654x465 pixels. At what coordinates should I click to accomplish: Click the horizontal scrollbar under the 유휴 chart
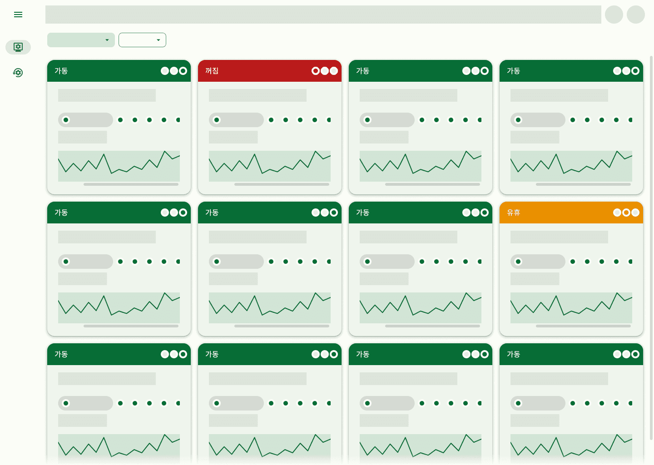click(x=583, y=326)
